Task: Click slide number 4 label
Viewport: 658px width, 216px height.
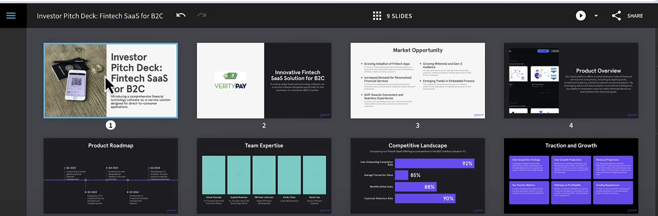Action: (571, 126)
